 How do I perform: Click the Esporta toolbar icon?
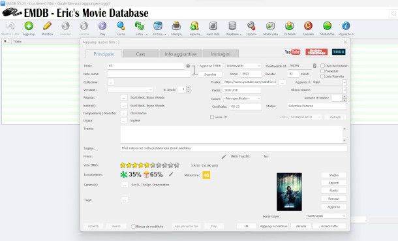[x=194, y=26]
